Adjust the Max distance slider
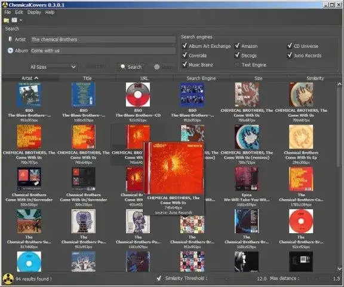Screen dimensions: 344x287 click(x=318, y=279)
